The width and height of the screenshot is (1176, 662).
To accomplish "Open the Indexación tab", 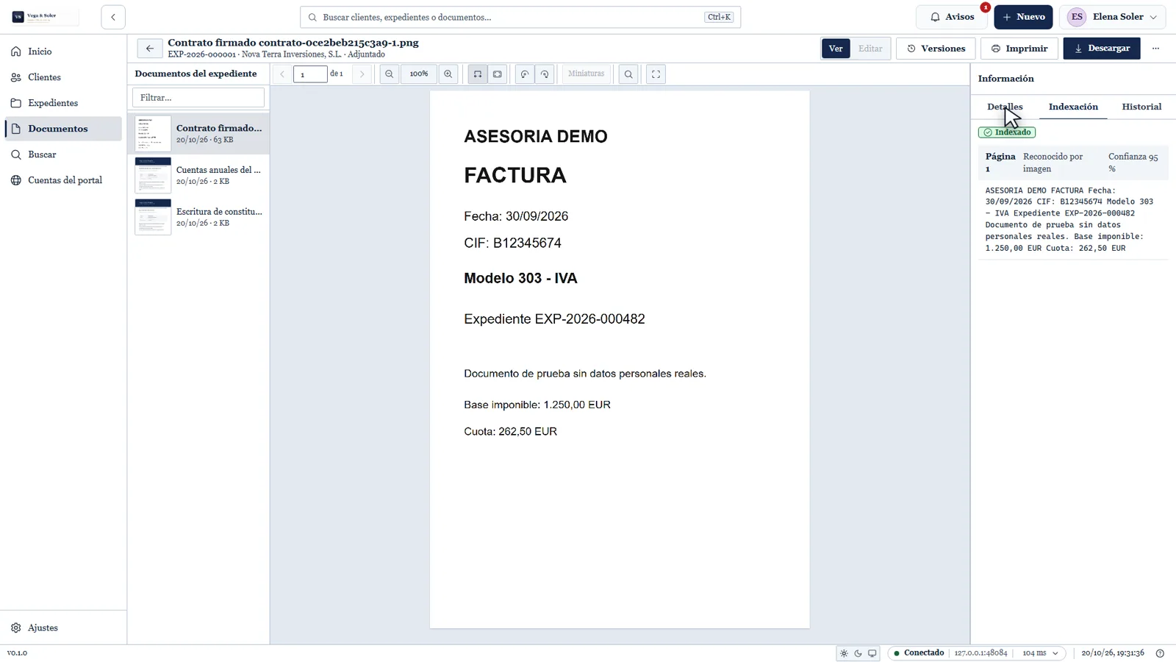I will [1073, 107].
